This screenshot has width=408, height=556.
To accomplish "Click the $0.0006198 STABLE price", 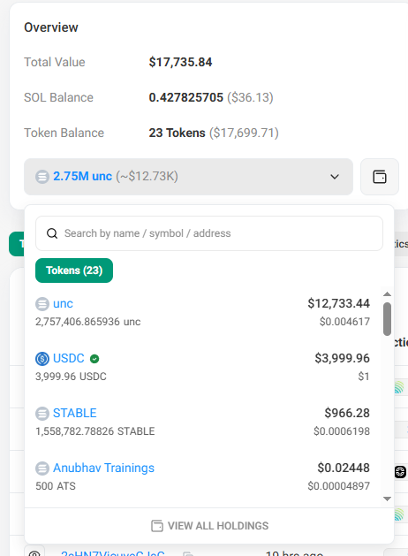I will click(x=342, y=431).
